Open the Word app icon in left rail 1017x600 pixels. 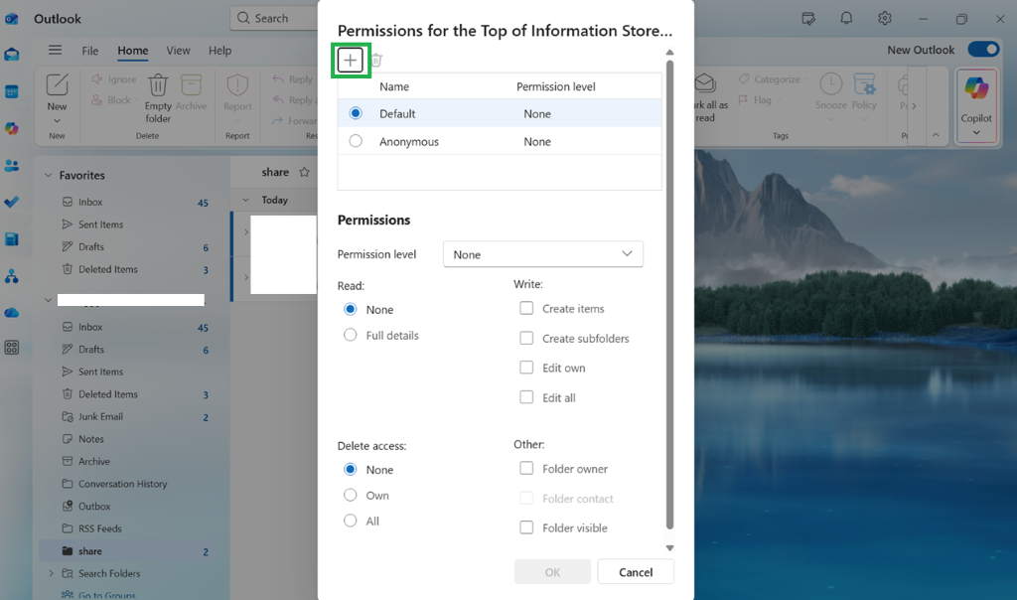pos(12,239)
